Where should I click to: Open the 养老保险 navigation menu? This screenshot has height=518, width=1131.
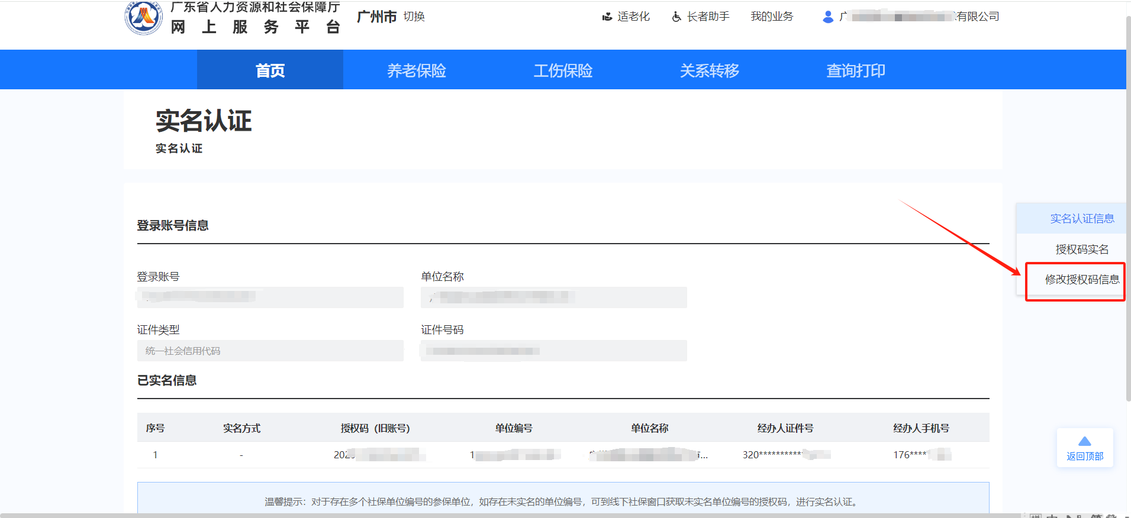(416, 70)
